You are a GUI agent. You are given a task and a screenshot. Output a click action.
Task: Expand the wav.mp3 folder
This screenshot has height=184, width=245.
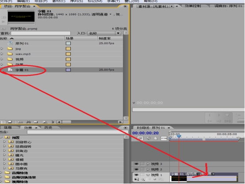2,54
